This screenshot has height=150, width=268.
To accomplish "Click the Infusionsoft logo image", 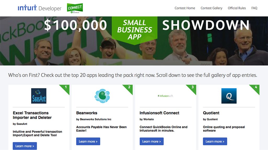I will click(165, 96).
